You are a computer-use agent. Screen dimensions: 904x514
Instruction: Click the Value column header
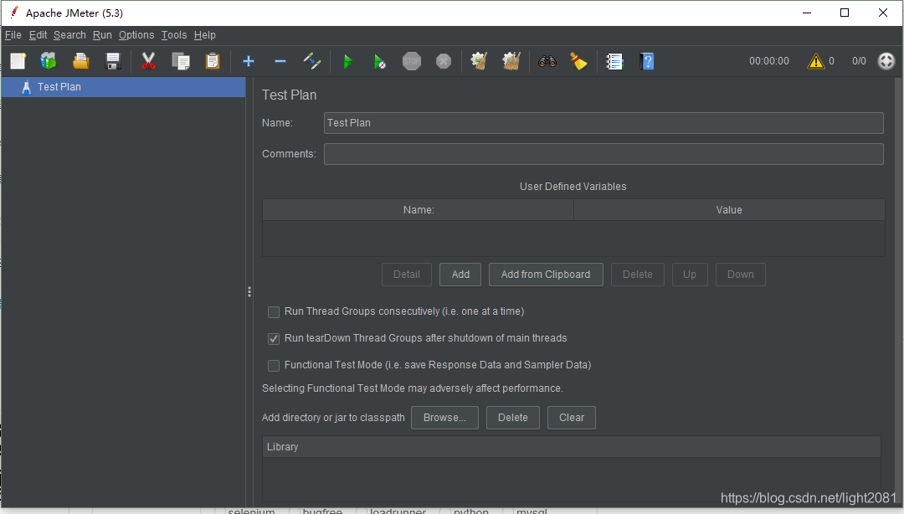729,210
